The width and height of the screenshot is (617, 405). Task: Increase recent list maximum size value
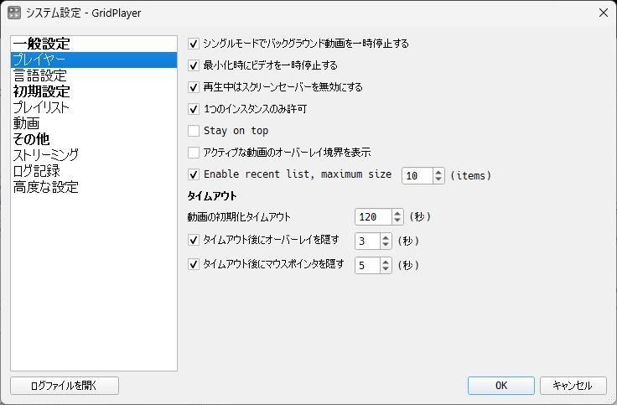tap(438, 171)
